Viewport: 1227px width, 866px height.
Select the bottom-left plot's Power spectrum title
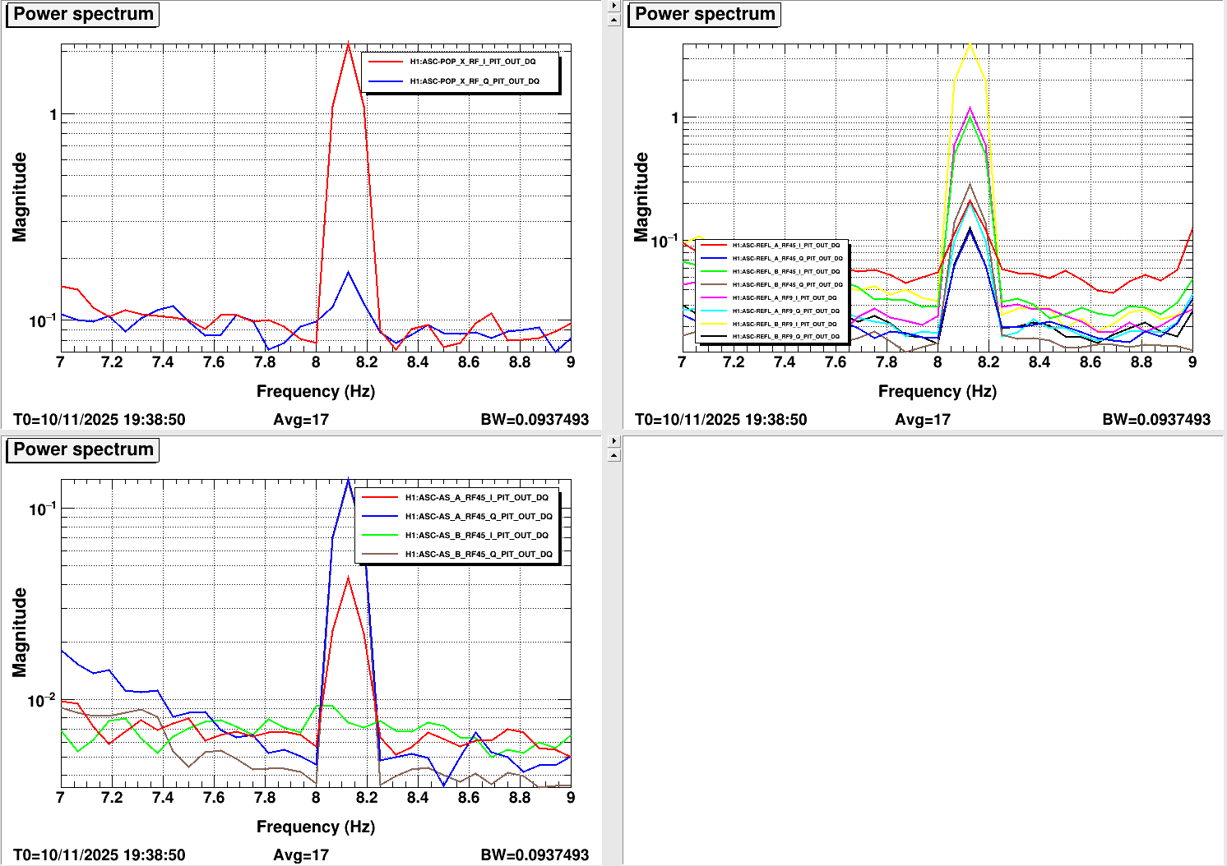[x=82, y=450]
